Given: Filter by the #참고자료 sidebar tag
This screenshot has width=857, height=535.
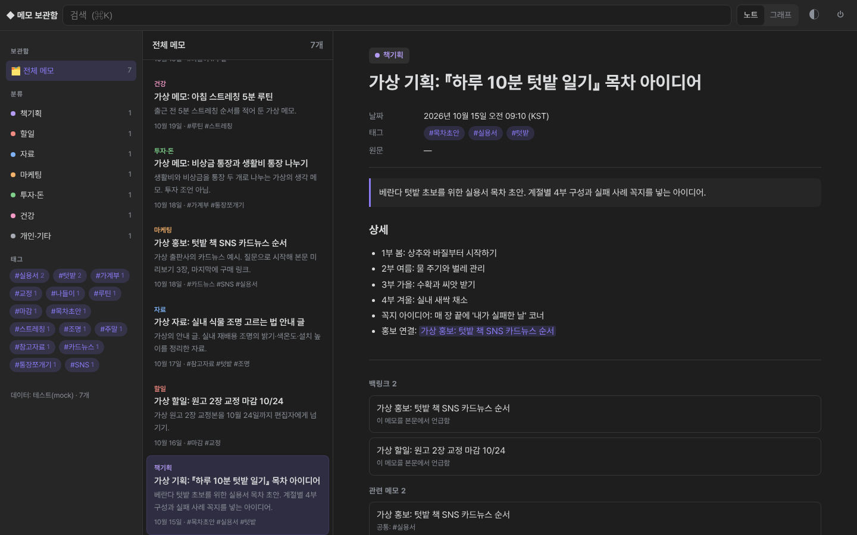Looking at the screenshot, I should point(33,347).
